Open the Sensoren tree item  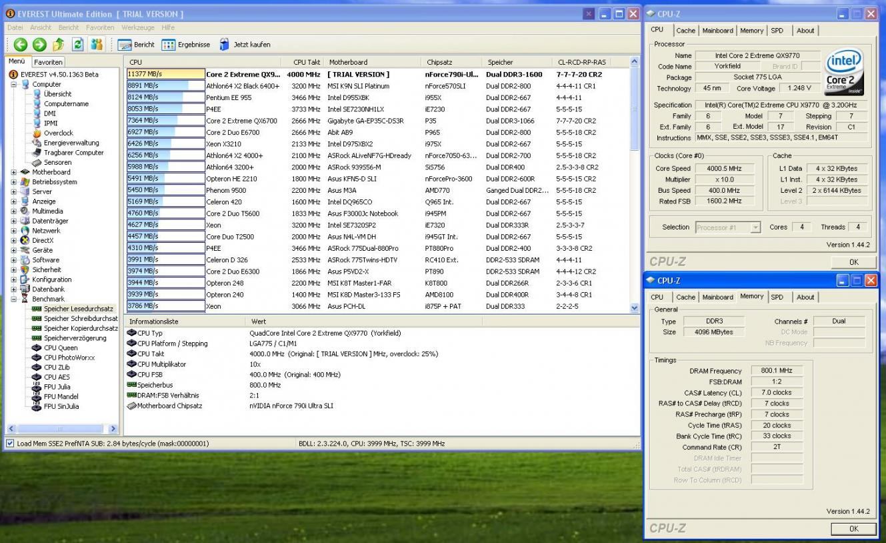pos(57,163)
